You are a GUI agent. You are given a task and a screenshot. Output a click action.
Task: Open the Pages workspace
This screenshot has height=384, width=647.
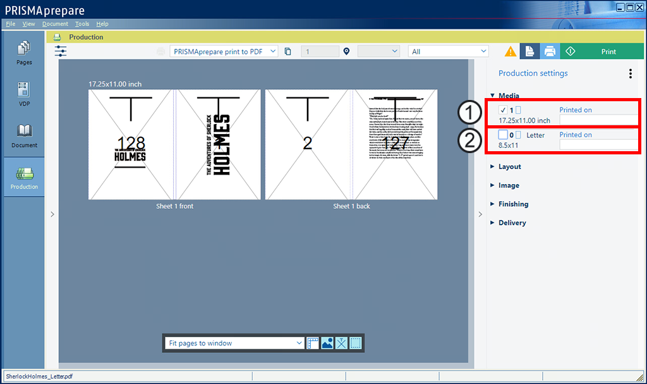(24, 53)
